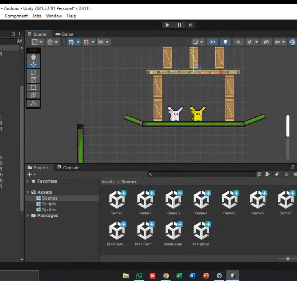Adjust the asset icon size slider
This screenshot has height=281, width=297.
click(288, 259)
